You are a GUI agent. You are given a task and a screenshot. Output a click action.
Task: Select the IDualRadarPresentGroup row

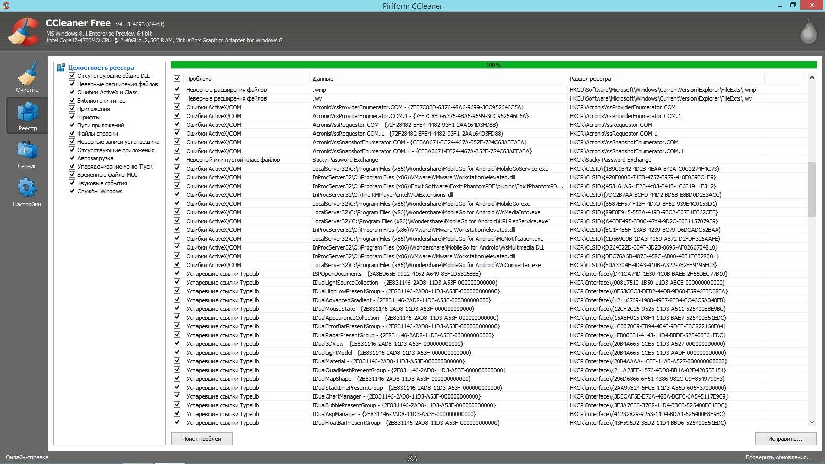point(490,335)
